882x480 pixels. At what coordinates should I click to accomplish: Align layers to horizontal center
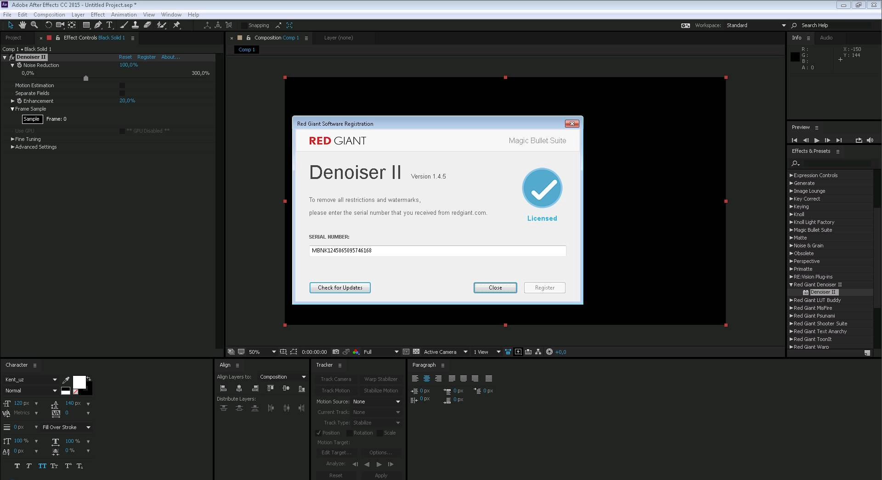[x=239, y=388]
